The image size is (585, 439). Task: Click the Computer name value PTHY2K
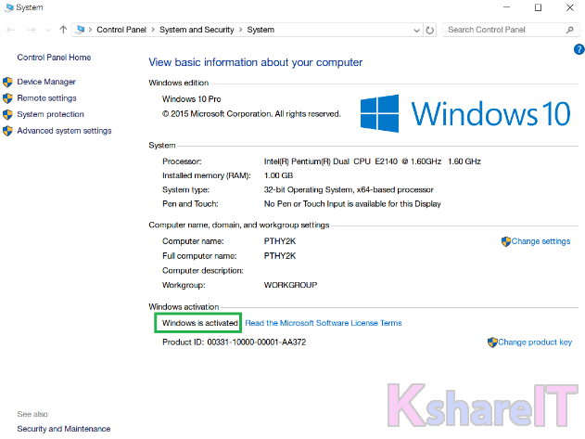280,241
